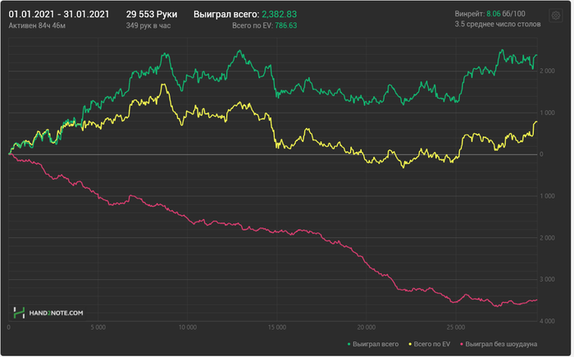This screenshot has width=574, height=357.
Task: Click the '3.5 среднее число столов' text
Action: coord(499,24)
